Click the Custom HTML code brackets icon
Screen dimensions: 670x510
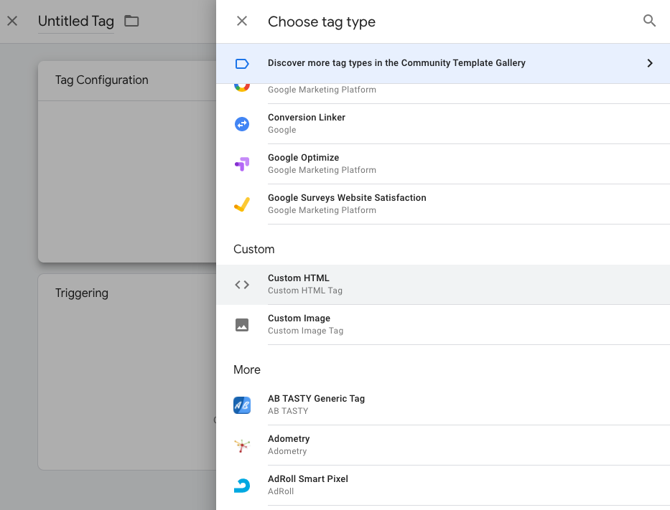tap(242, 285)
